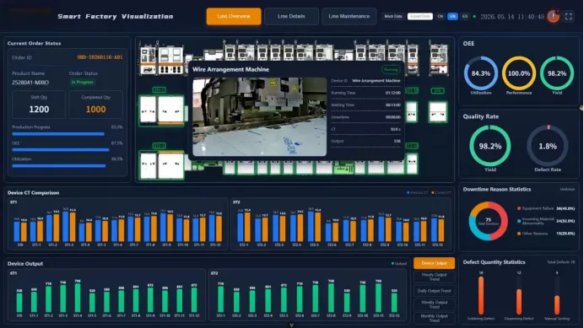Open the Line Maintenance tab
This screenshot has height=328, width=584.
tap(349, 16)
